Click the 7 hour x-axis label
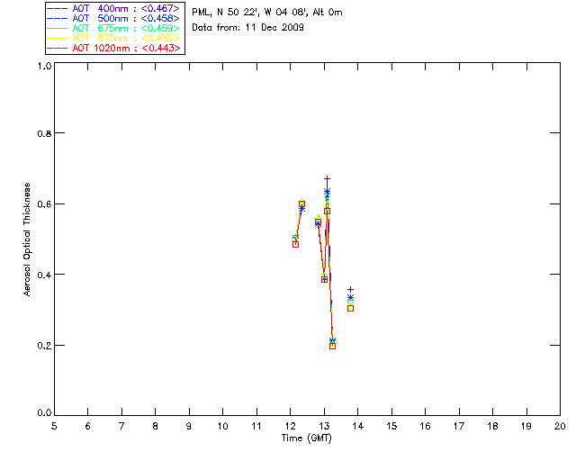Screen dimensions: 576x461 (121, 427)
